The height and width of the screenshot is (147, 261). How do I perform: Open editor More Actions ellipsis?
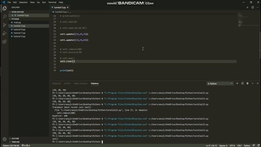258,7
